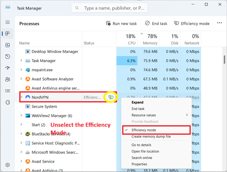Click the Avast Software Analyzer icon
This screenshot has width=227, height=172.
[x=28, y=79]
